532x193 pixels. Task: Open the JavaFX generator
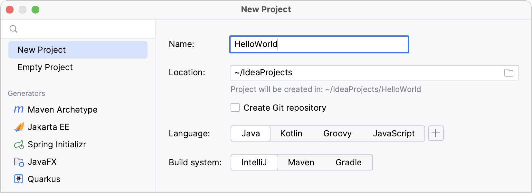coord(78,162)
